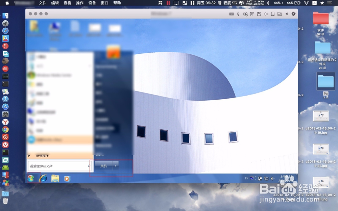
Task: Click the network icon in VM title bar
Action: (x=252, y=14)
